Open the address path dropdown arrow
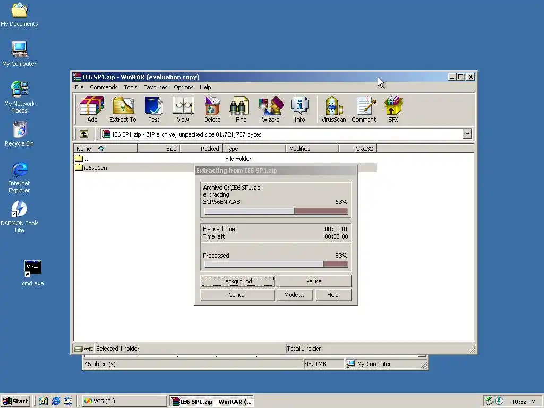Screen dimensions: 544x408 [467, 134]
